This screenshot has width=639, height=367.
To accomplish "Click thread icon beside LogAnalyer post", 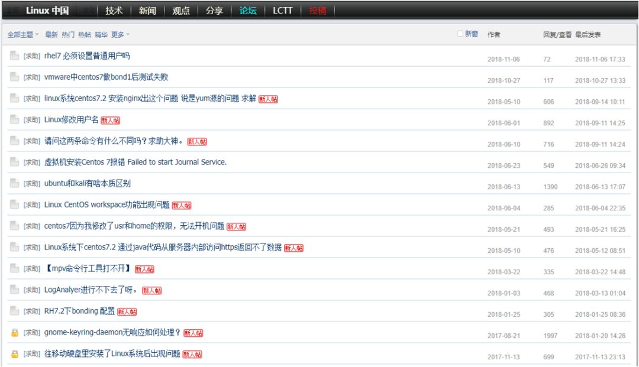I will [14, 290].
